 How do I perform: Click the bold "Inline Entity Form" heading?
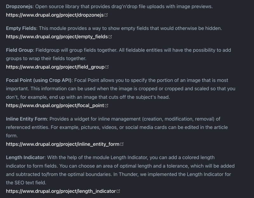27,119
